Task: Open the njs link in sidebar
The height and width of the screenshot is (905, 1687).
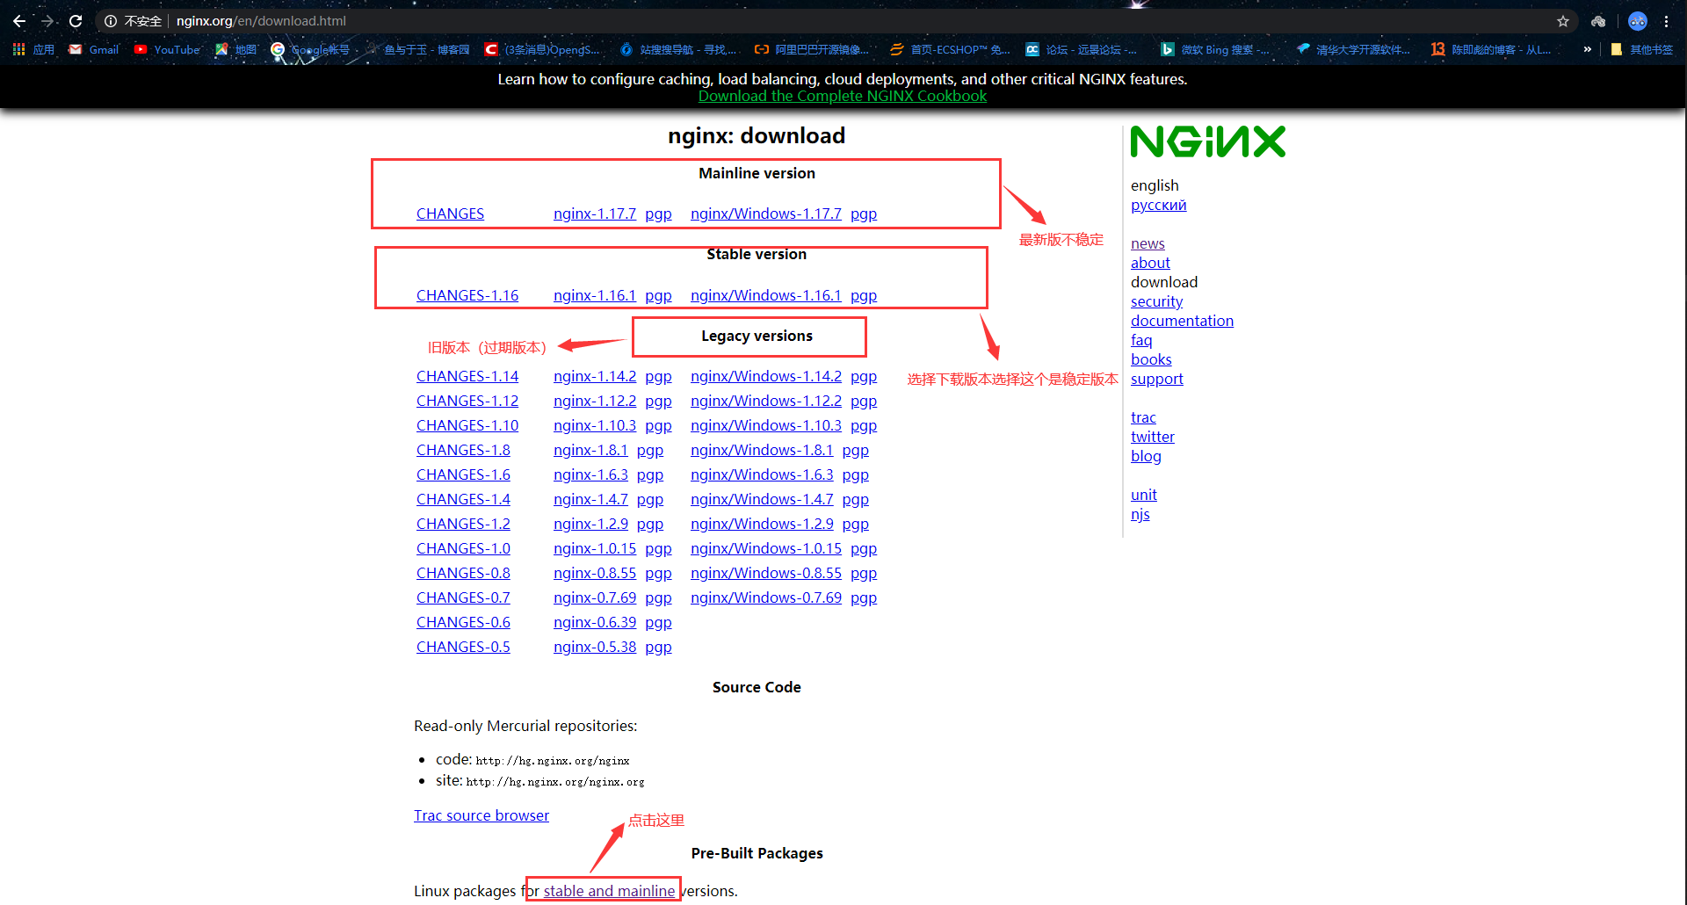Action: click(1140, 514)
